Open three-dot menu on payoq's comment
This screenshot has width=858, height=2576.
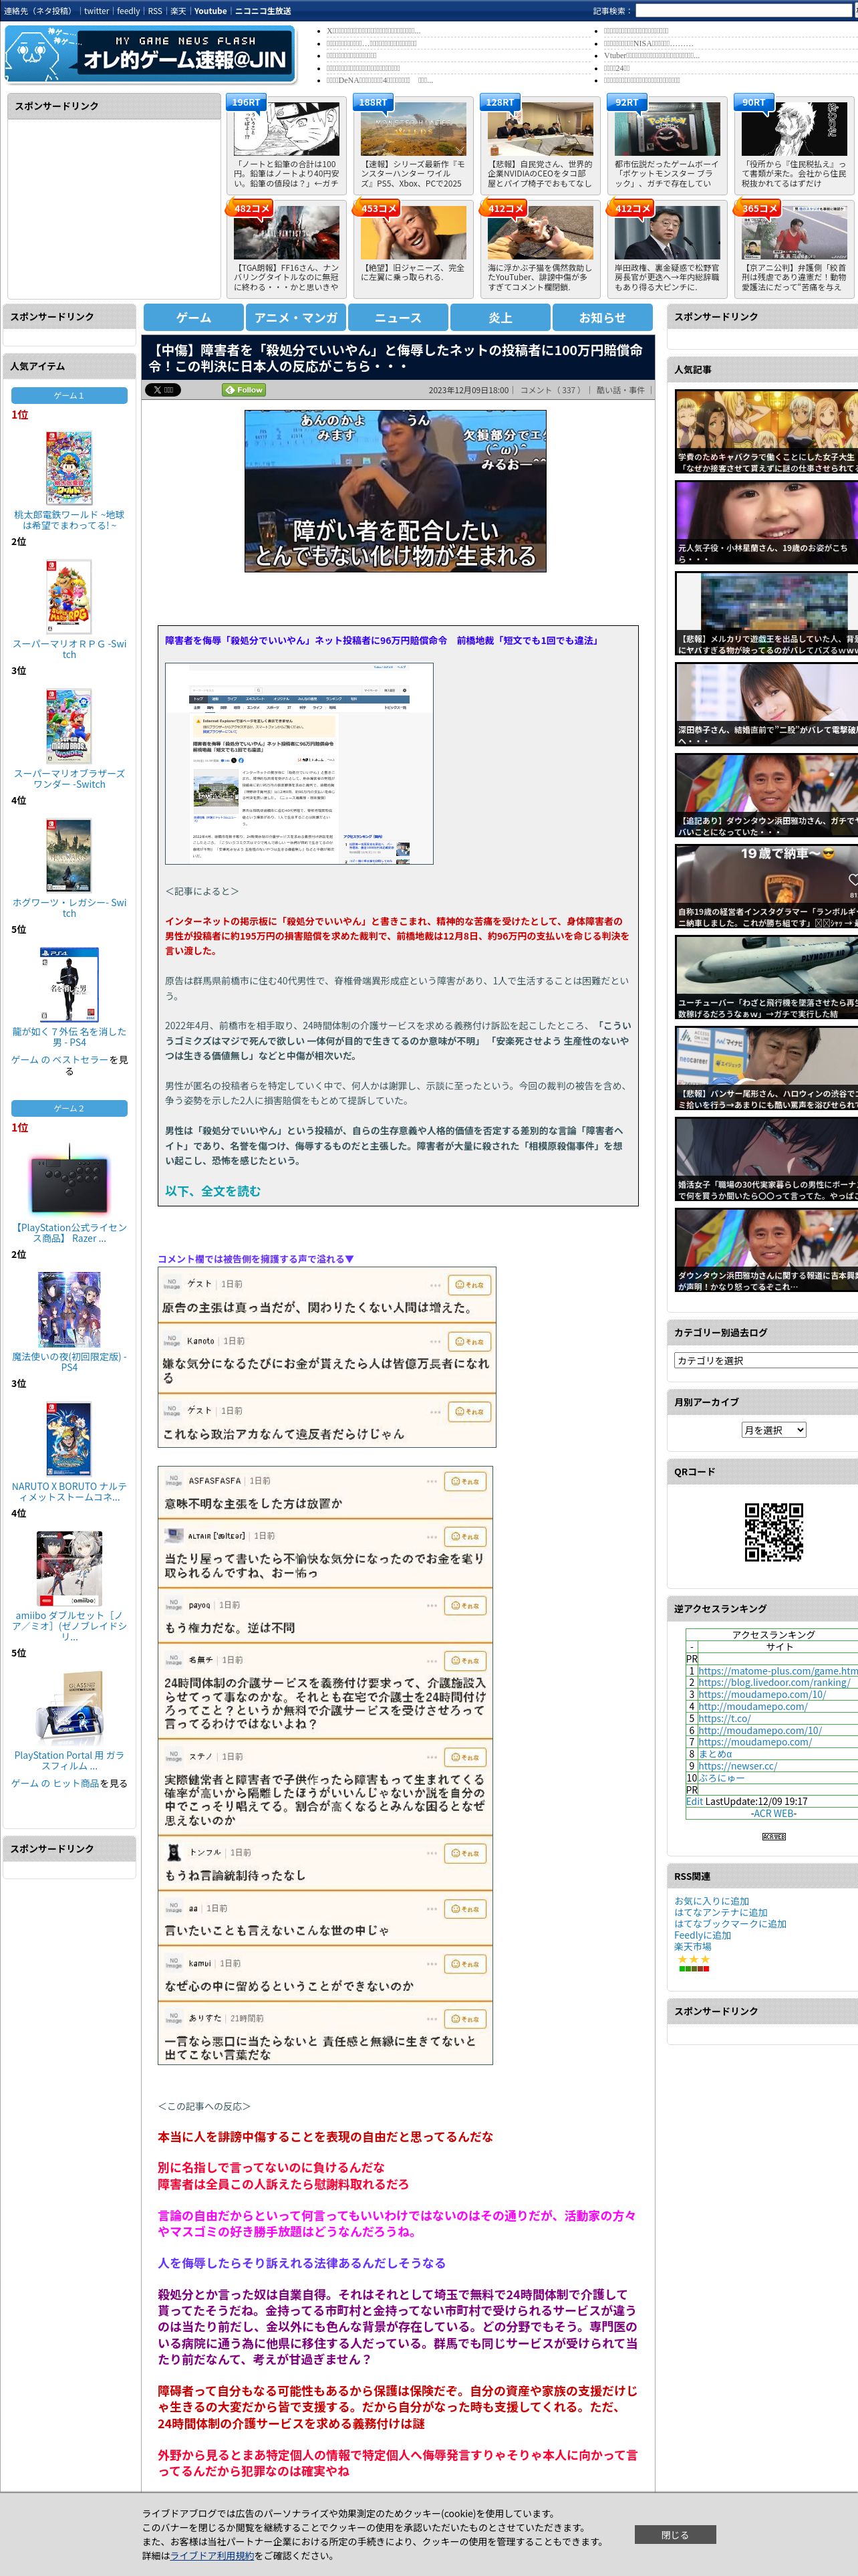(x=432, y=1606)
